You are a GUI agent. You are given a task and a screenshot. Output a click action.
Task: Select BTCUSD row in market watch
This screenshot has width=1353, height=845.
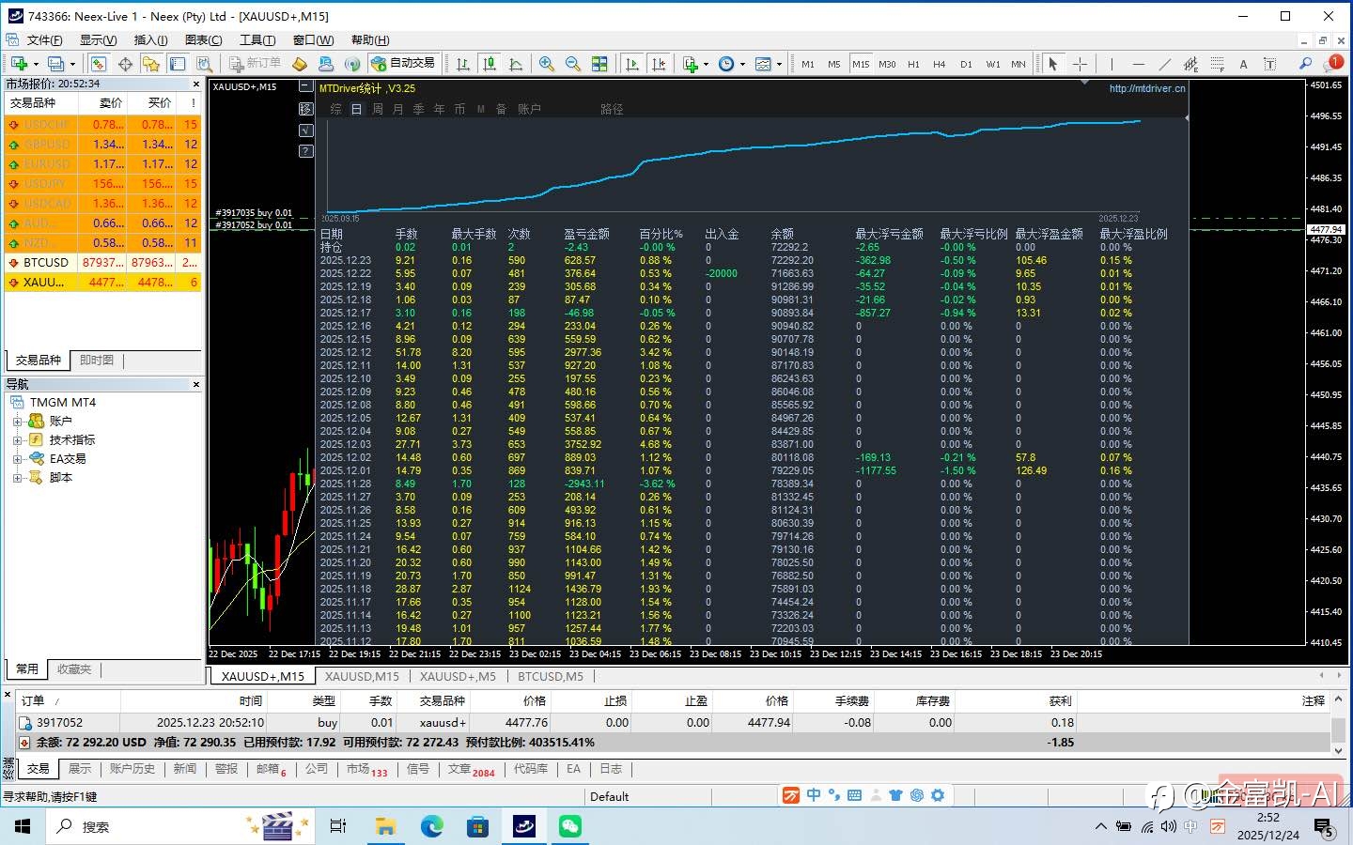46,263
